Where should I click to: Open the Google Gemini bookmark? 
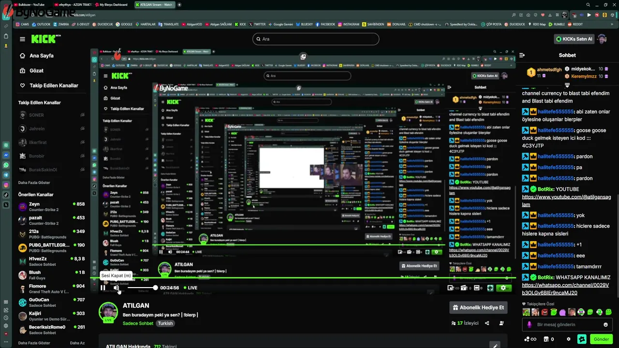[281, 24]
